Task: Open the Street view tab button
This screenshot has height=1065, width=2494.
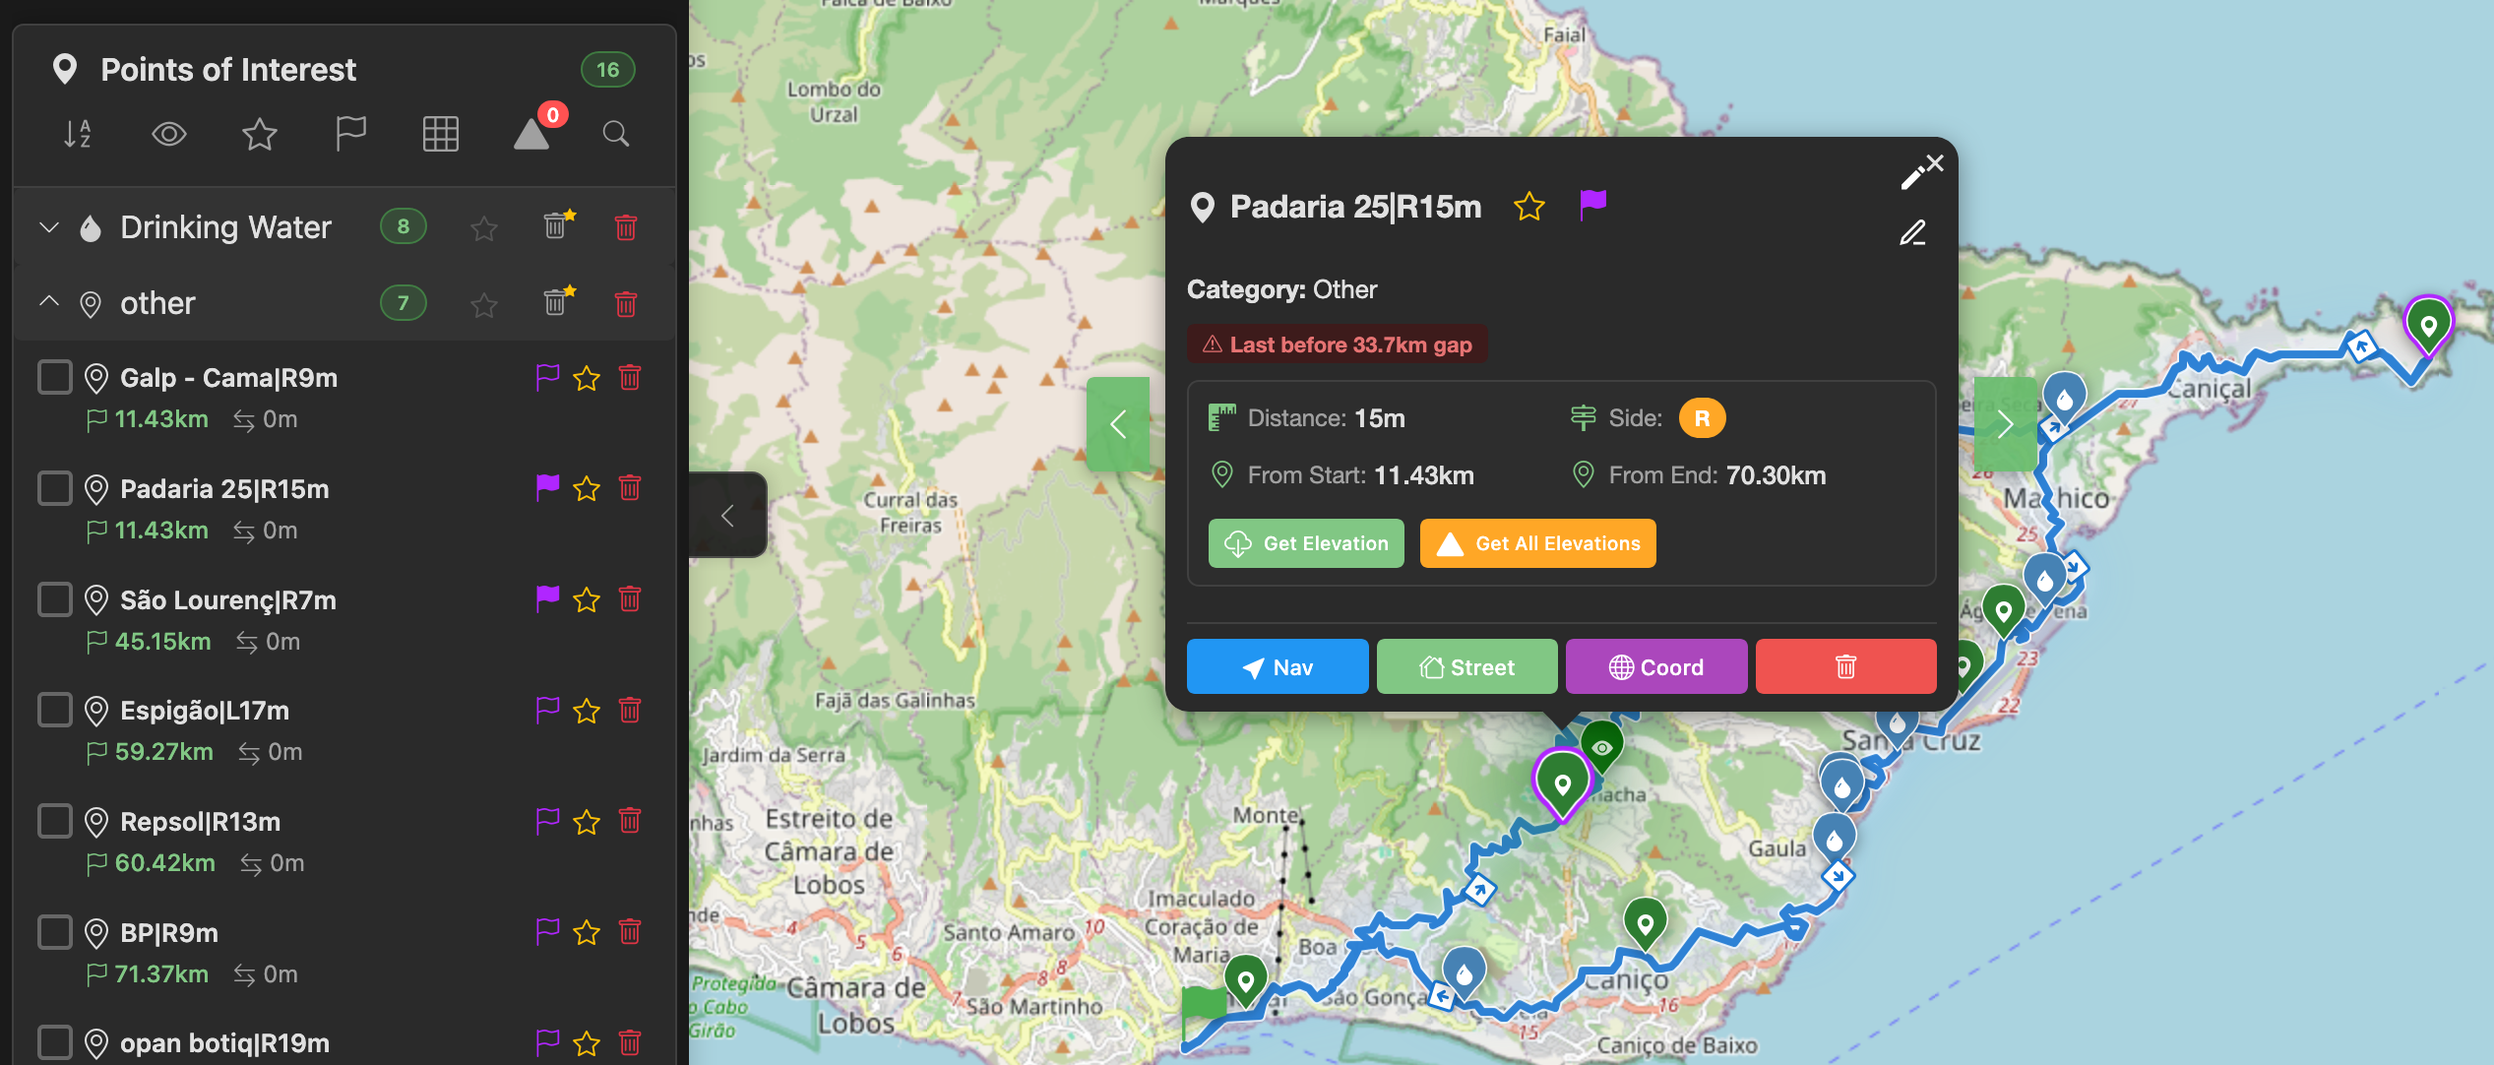Action: 1466,666
